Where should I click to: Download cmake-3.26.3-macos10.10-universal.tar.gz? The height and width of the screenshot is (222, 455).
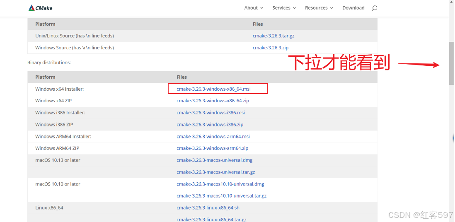(x=221, y=196)
